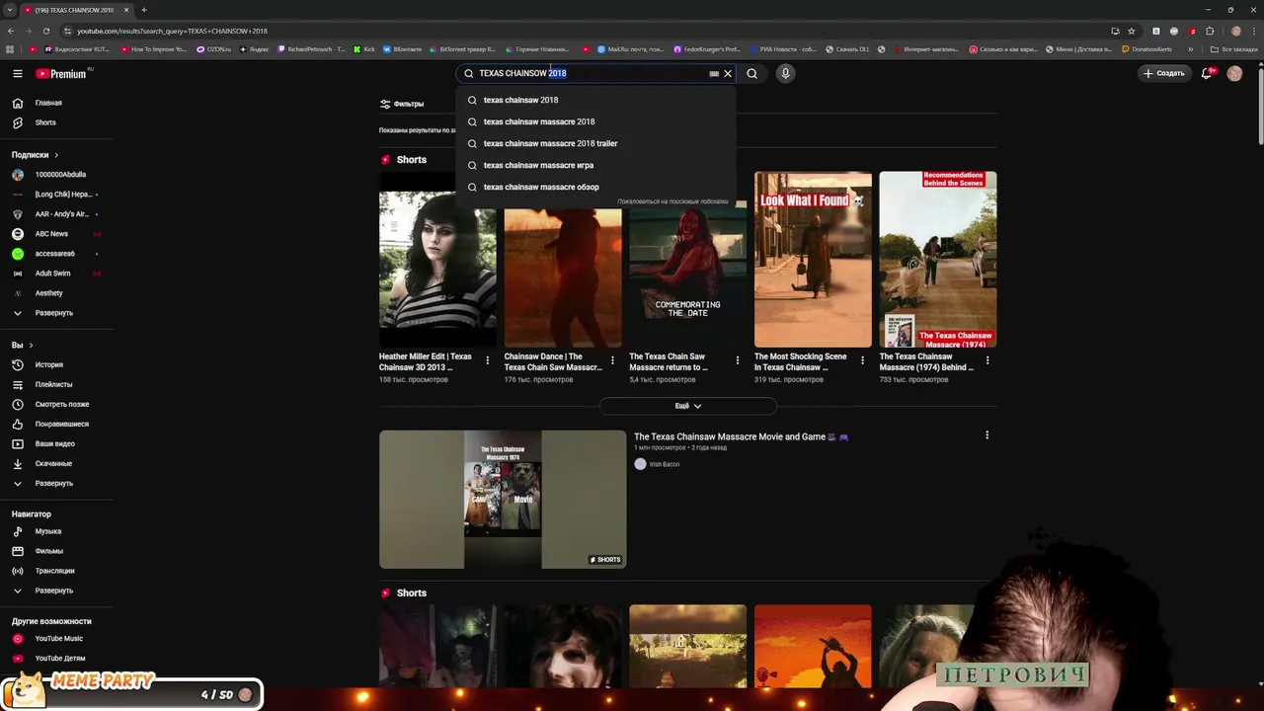Open the on-screen keyboard icon in search

point(714,73)
